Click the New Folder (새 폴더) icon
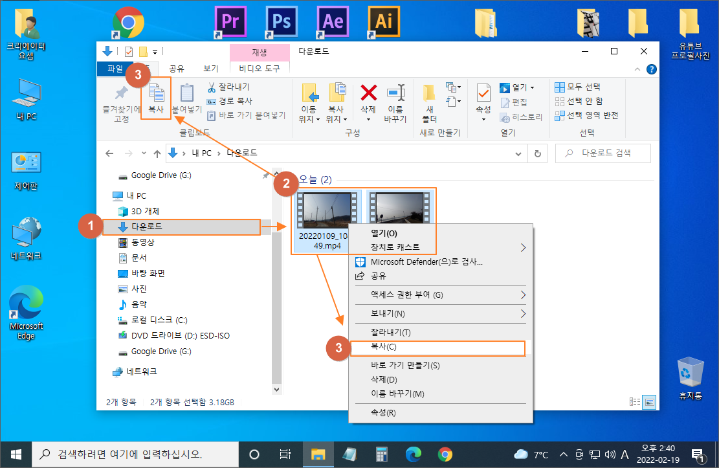719x468 pixels. pyautogui.click(x=430, y=104)
